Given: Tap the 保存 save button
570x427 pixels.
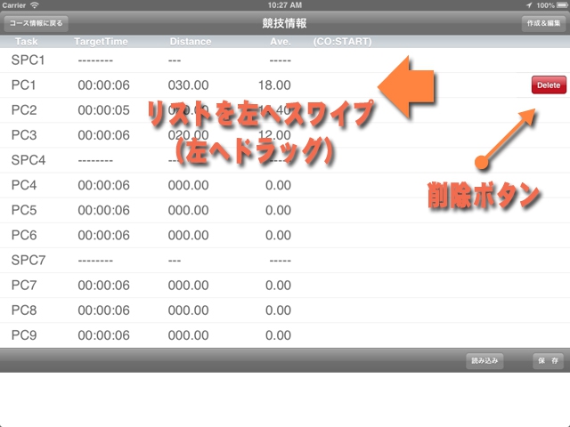Looking at the screenshot, I should point(548,360).
